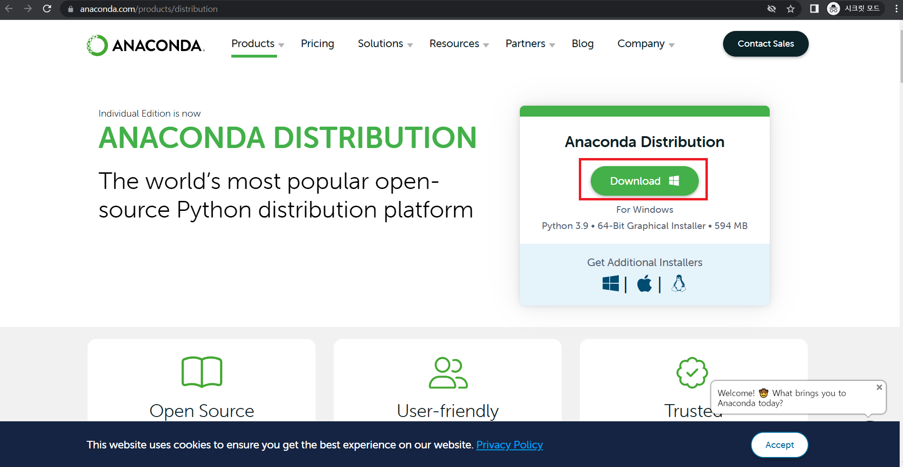This screenshot has height=467, width=903.
Task: Open the Solutions menu
Action: (x=380, y=44)
